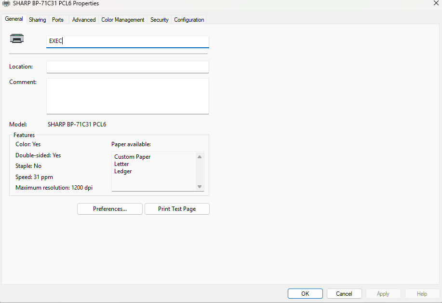The width and height of the screenshot is (442, 303).
Task: Click the paper list scroll-up arrow
Action: point(200,157)
